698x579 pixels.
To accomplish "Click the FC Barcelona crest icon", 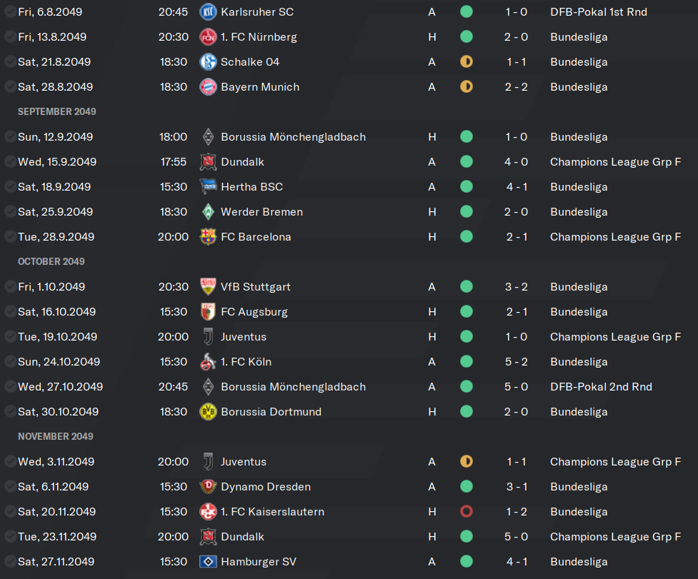I will 208,236.
